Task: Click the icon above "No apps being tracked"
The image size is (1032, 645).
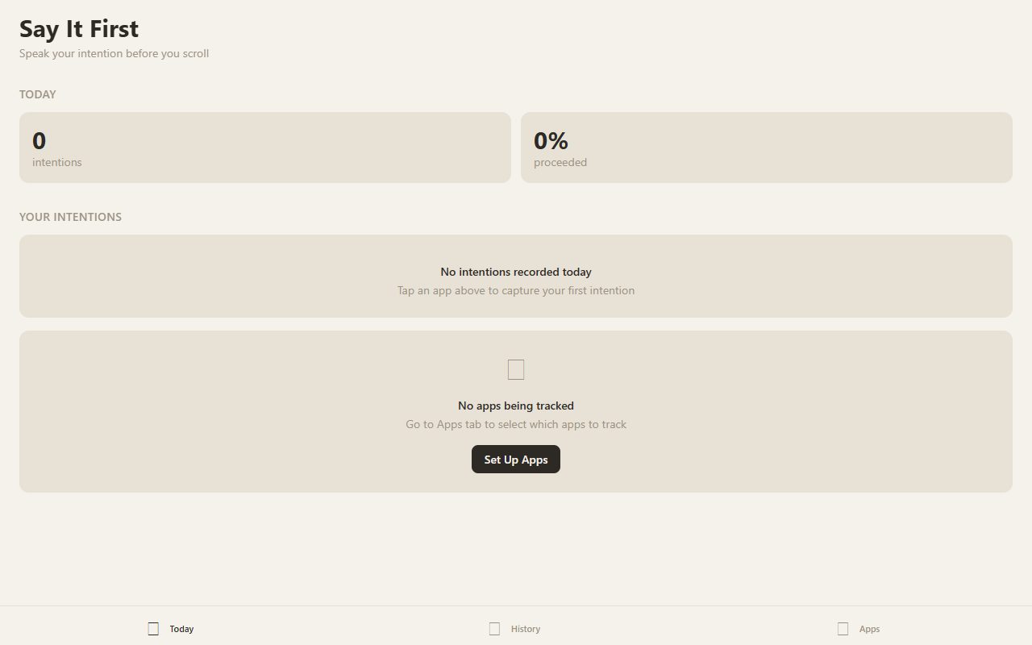Action: coord(516,370)
